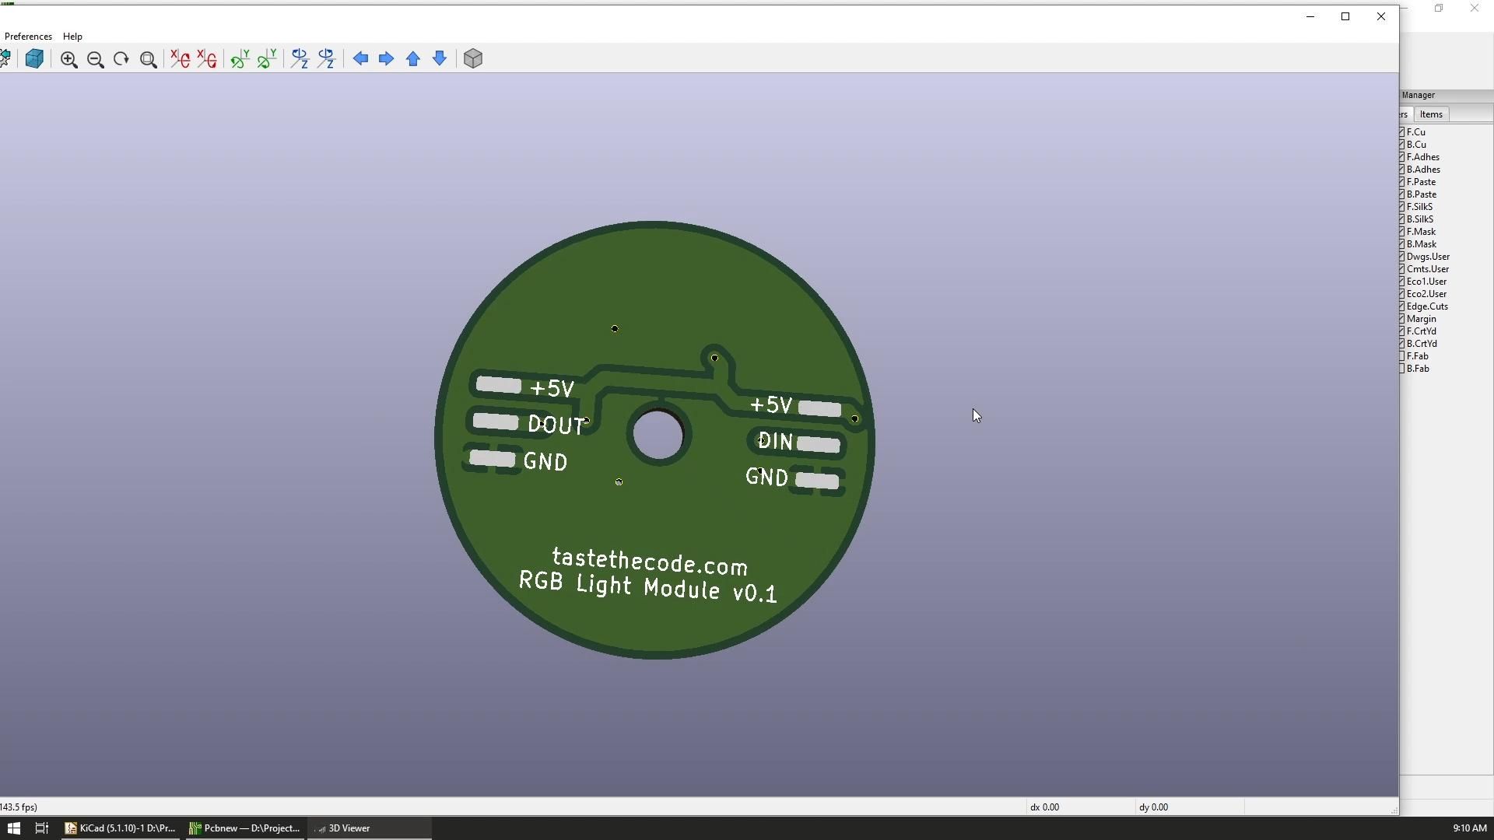Rotate the board around the Y axis
This screenshot has height=840, width=1494.
240,58
